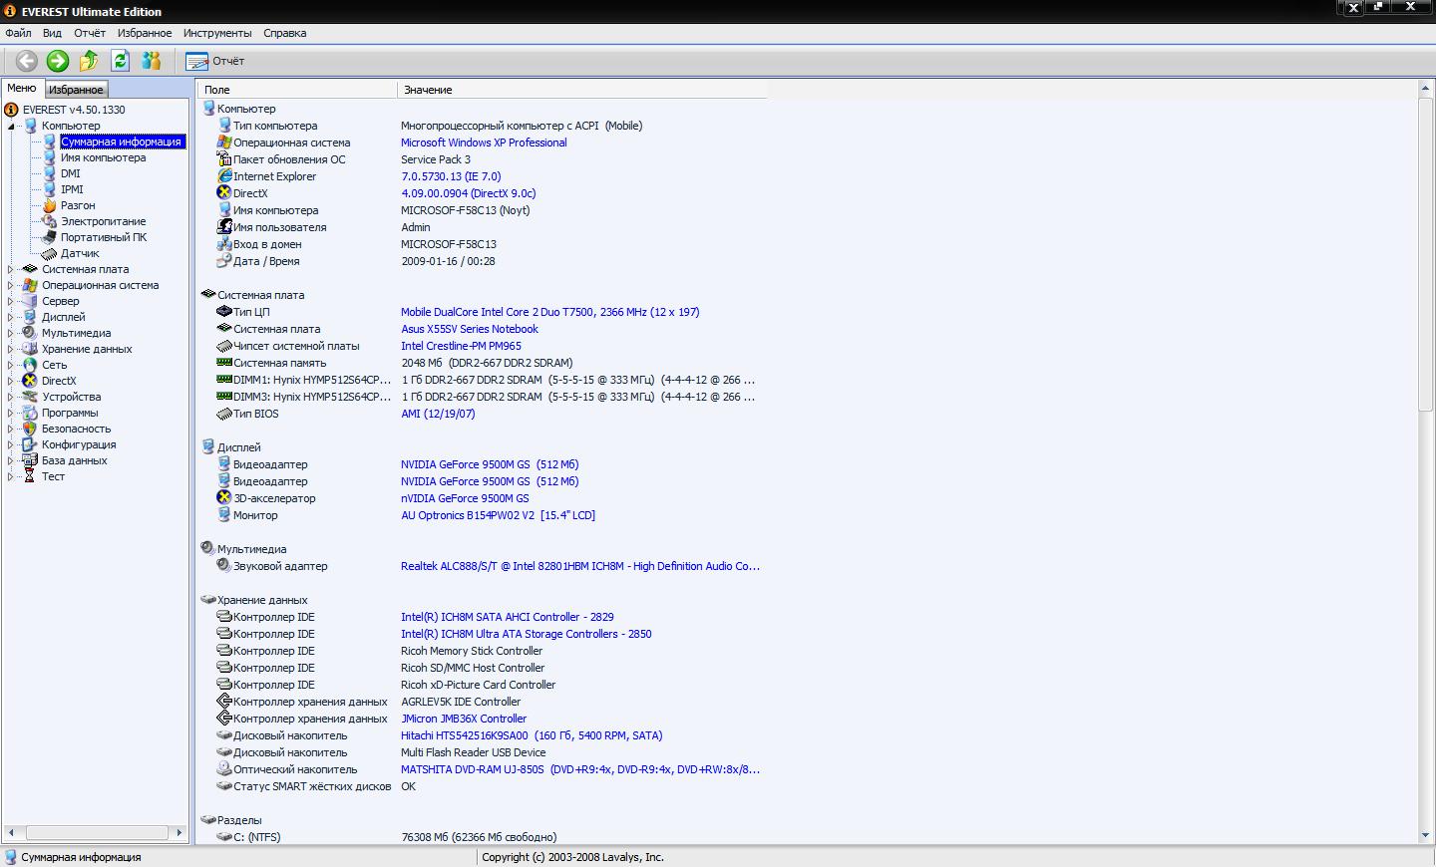
Task: Click the IPMI item icon in tree
Action: (49, 189)
